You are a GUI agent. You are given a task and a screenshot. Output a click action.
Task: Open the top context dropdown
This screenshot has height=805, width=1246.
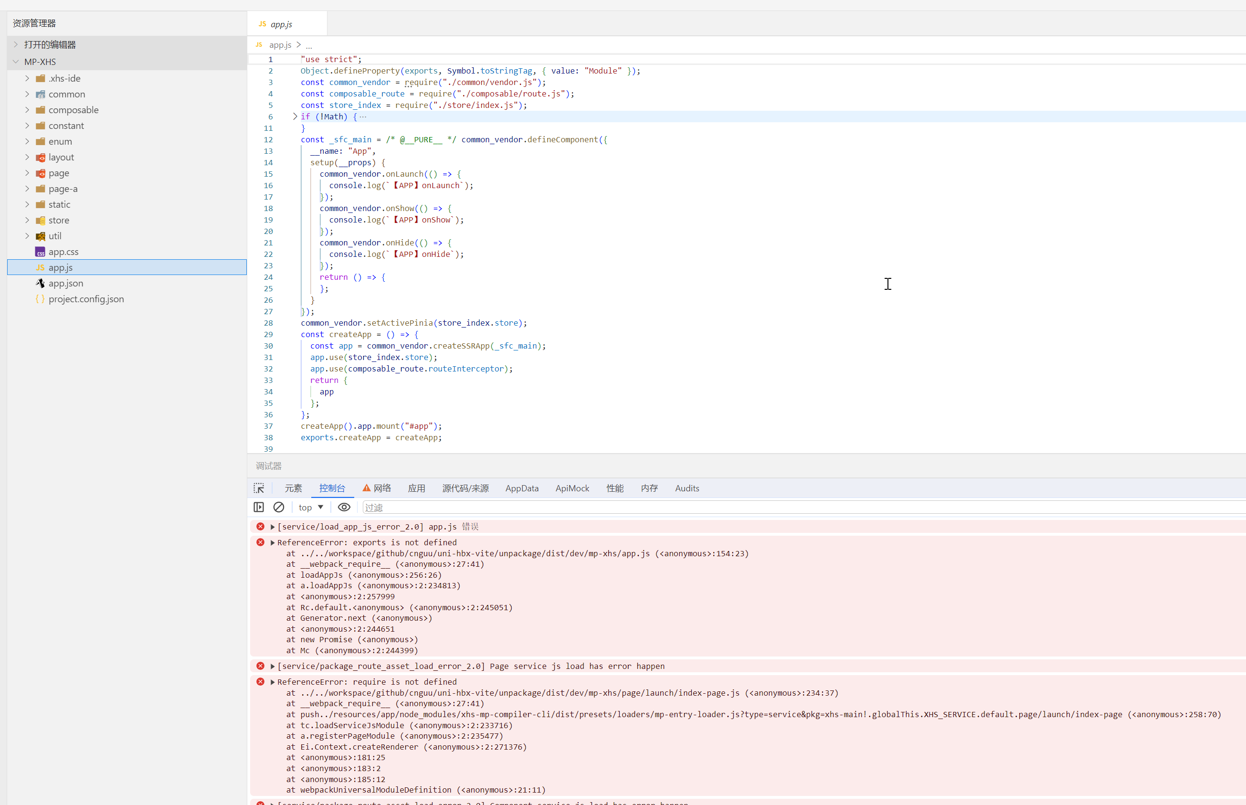311,507
